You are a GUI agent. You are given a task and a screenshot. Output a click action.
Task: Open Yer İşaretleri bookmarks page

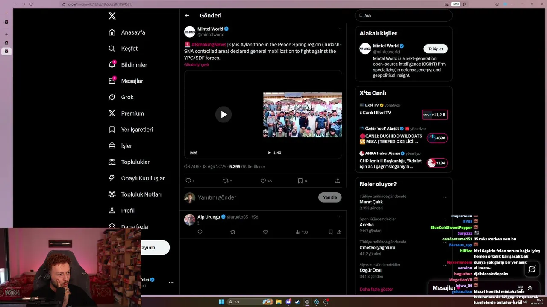click(130, 130)
